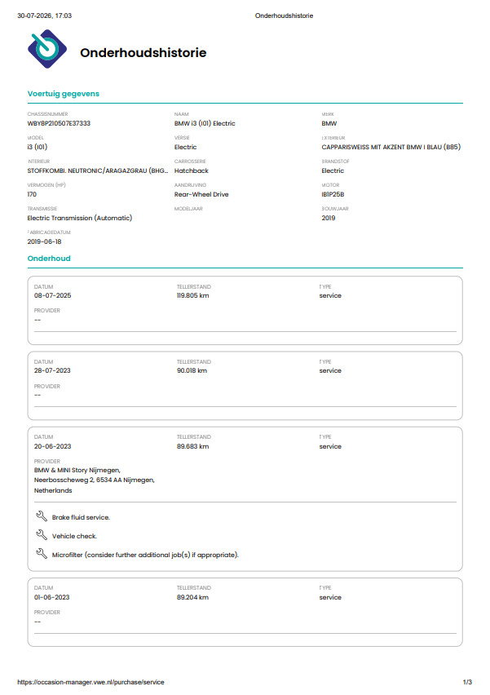Select vehicle name BMW i3 (I01) Electric
Viewport: 490px width, 695px height.
coord(205,123)
